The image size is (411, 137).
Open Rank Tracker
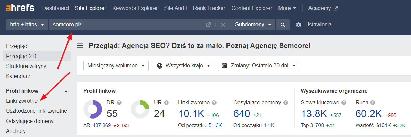[x=209, y=8]
